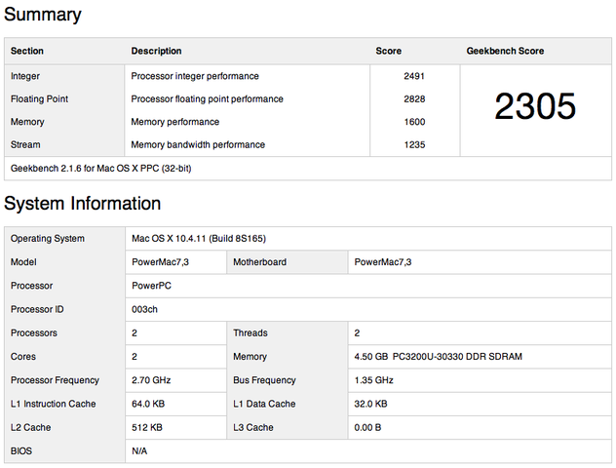This screenshot has width=616, height=468.
Task: Select 'Processor floating point performance' text
Action: point(207,99)
